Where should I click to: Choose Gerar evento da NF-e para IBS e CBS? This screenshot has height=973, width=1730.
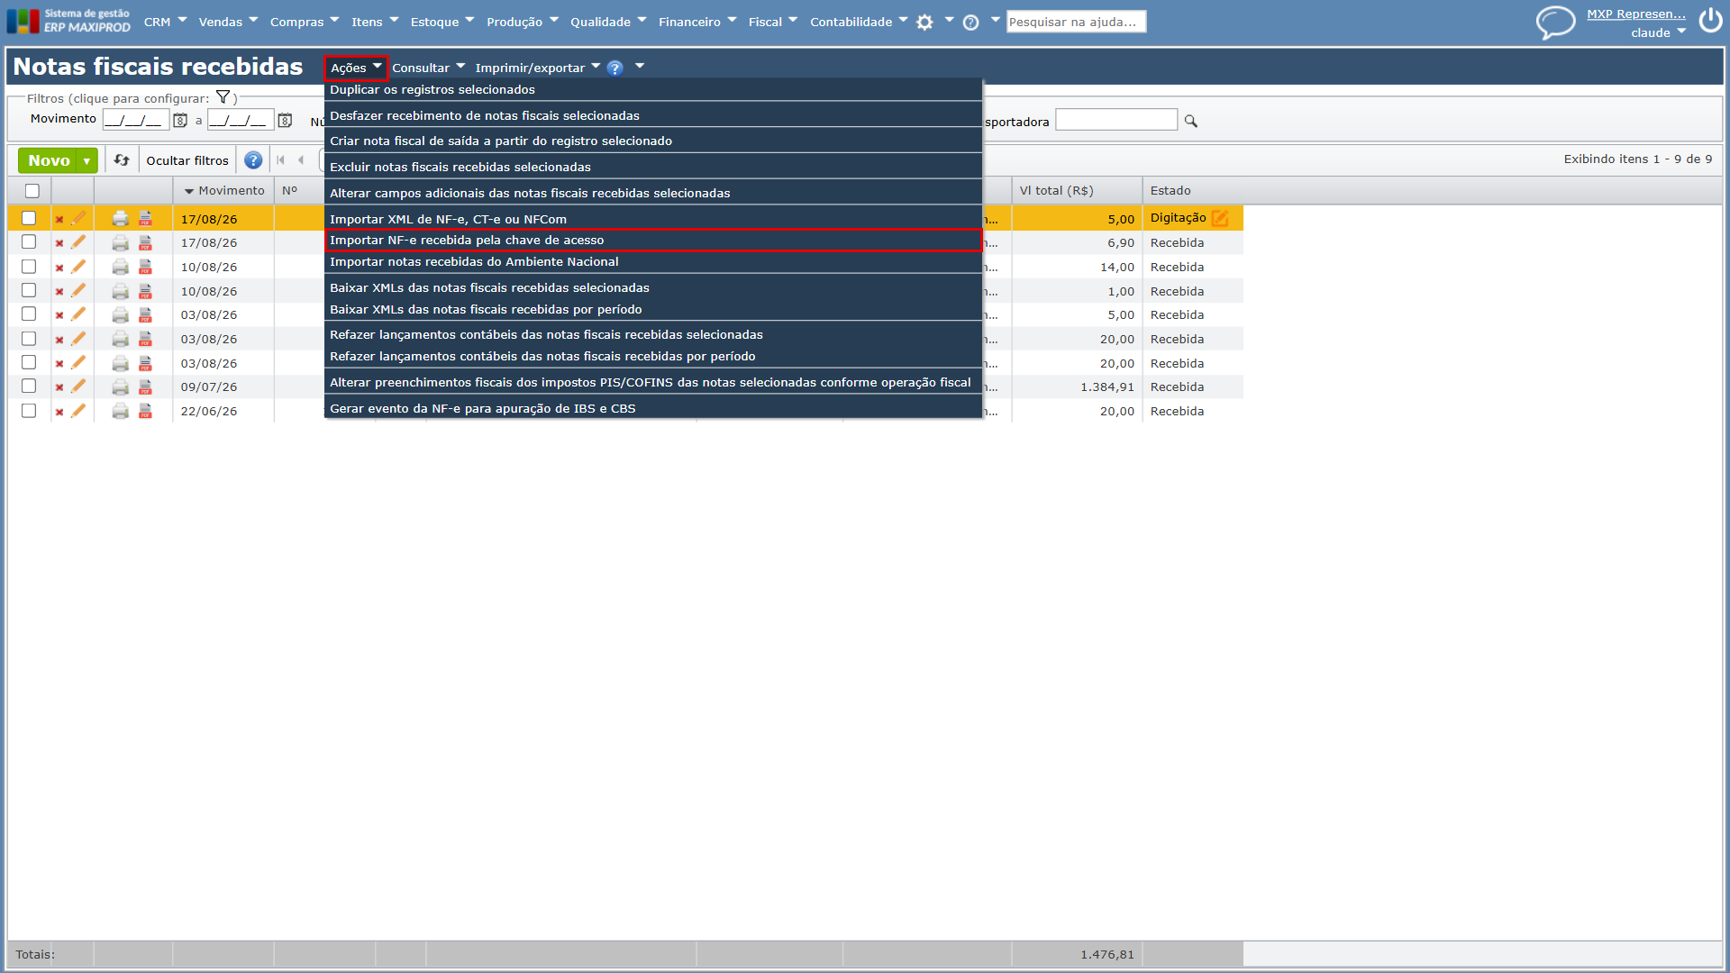click(x=652, y=408)
